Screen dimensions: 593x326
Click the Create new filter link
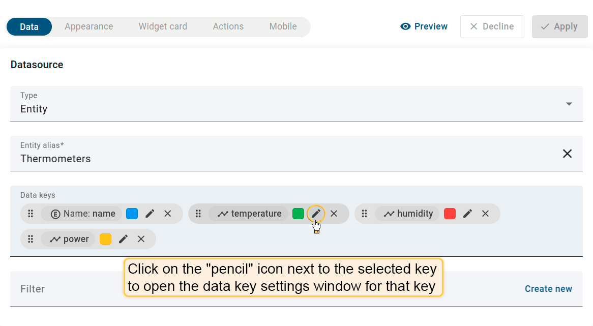point(548,289)
